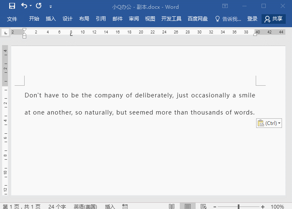Switch to Print Layout view

188,206
